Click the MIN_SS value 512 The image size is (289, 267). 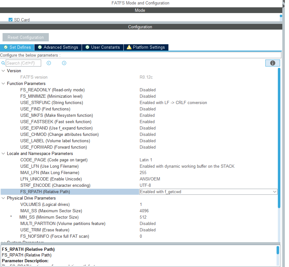[143, 217]
